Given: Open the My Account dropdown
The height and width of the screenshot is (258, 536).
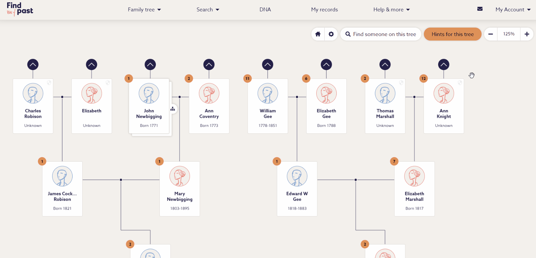Looking at the screenshot, I should 513,10.
